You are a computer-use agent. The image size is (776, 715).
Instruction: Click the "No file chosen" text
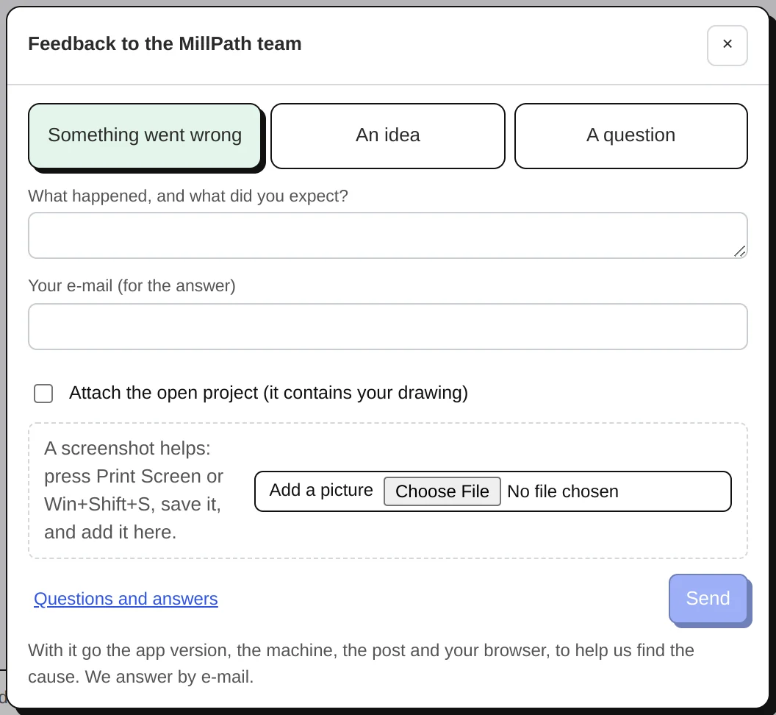[x=563, y=491]
